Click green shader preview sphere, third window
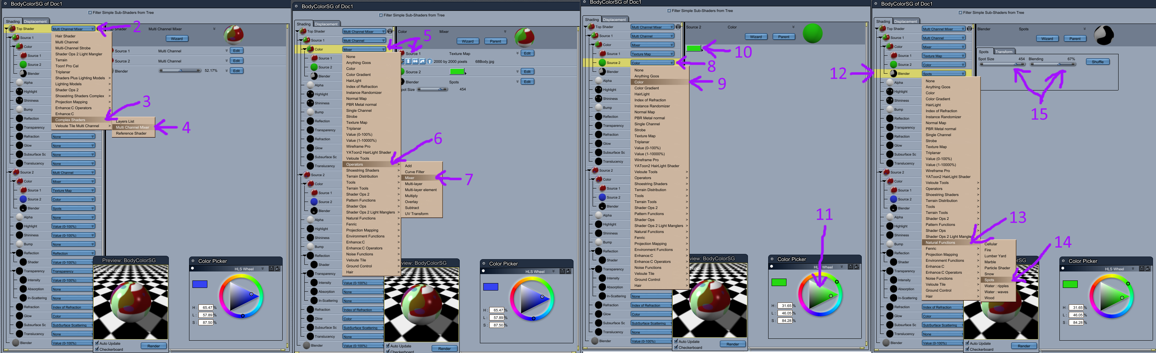 [x=812, y=33]
